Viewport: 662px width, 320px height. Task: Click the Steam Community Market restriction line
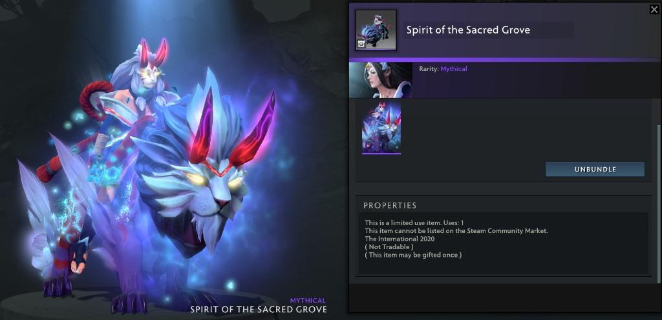(x=456, y=231)
